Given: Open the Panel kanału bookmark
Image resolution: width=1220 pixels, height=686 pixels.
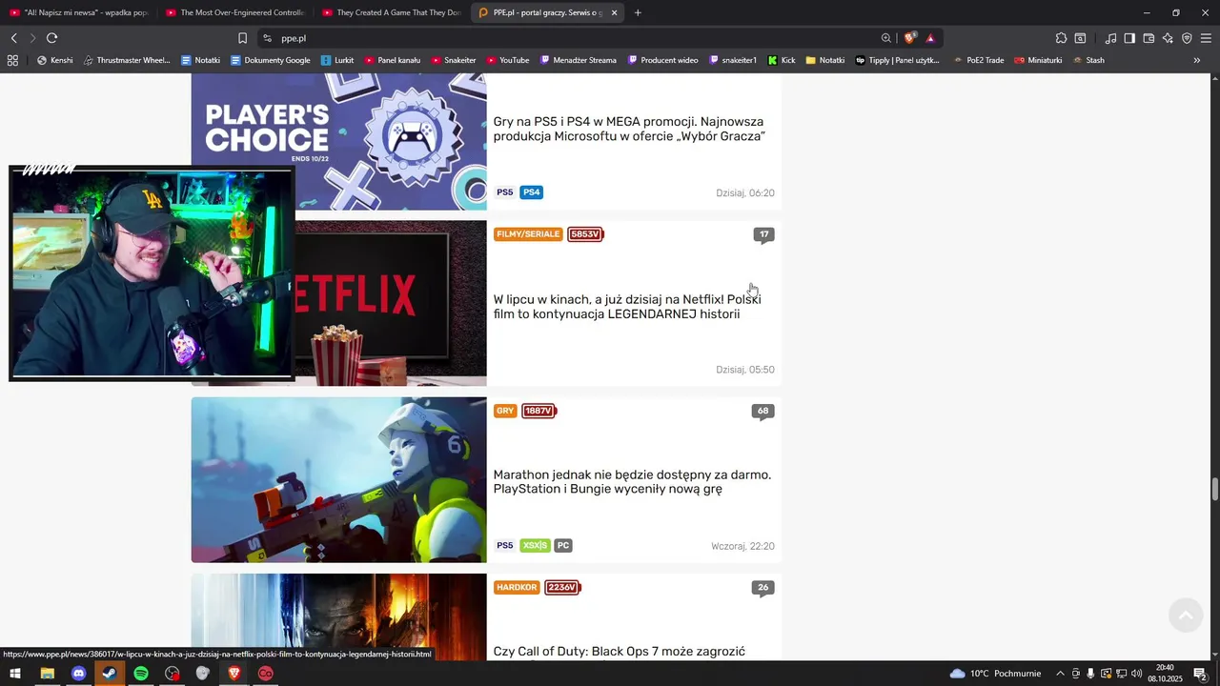Looking at the screenshot, I should 392,60.
